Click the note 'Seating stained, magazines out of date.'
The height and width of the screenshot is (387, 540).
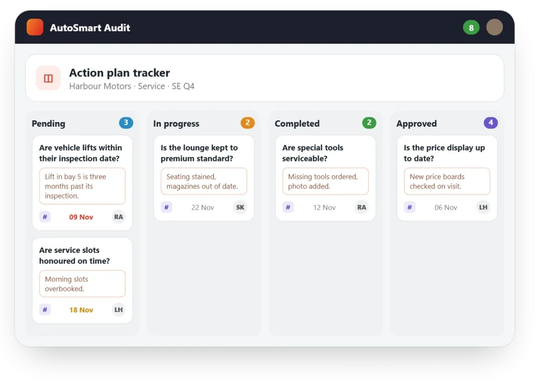click(x=204, y=181)
